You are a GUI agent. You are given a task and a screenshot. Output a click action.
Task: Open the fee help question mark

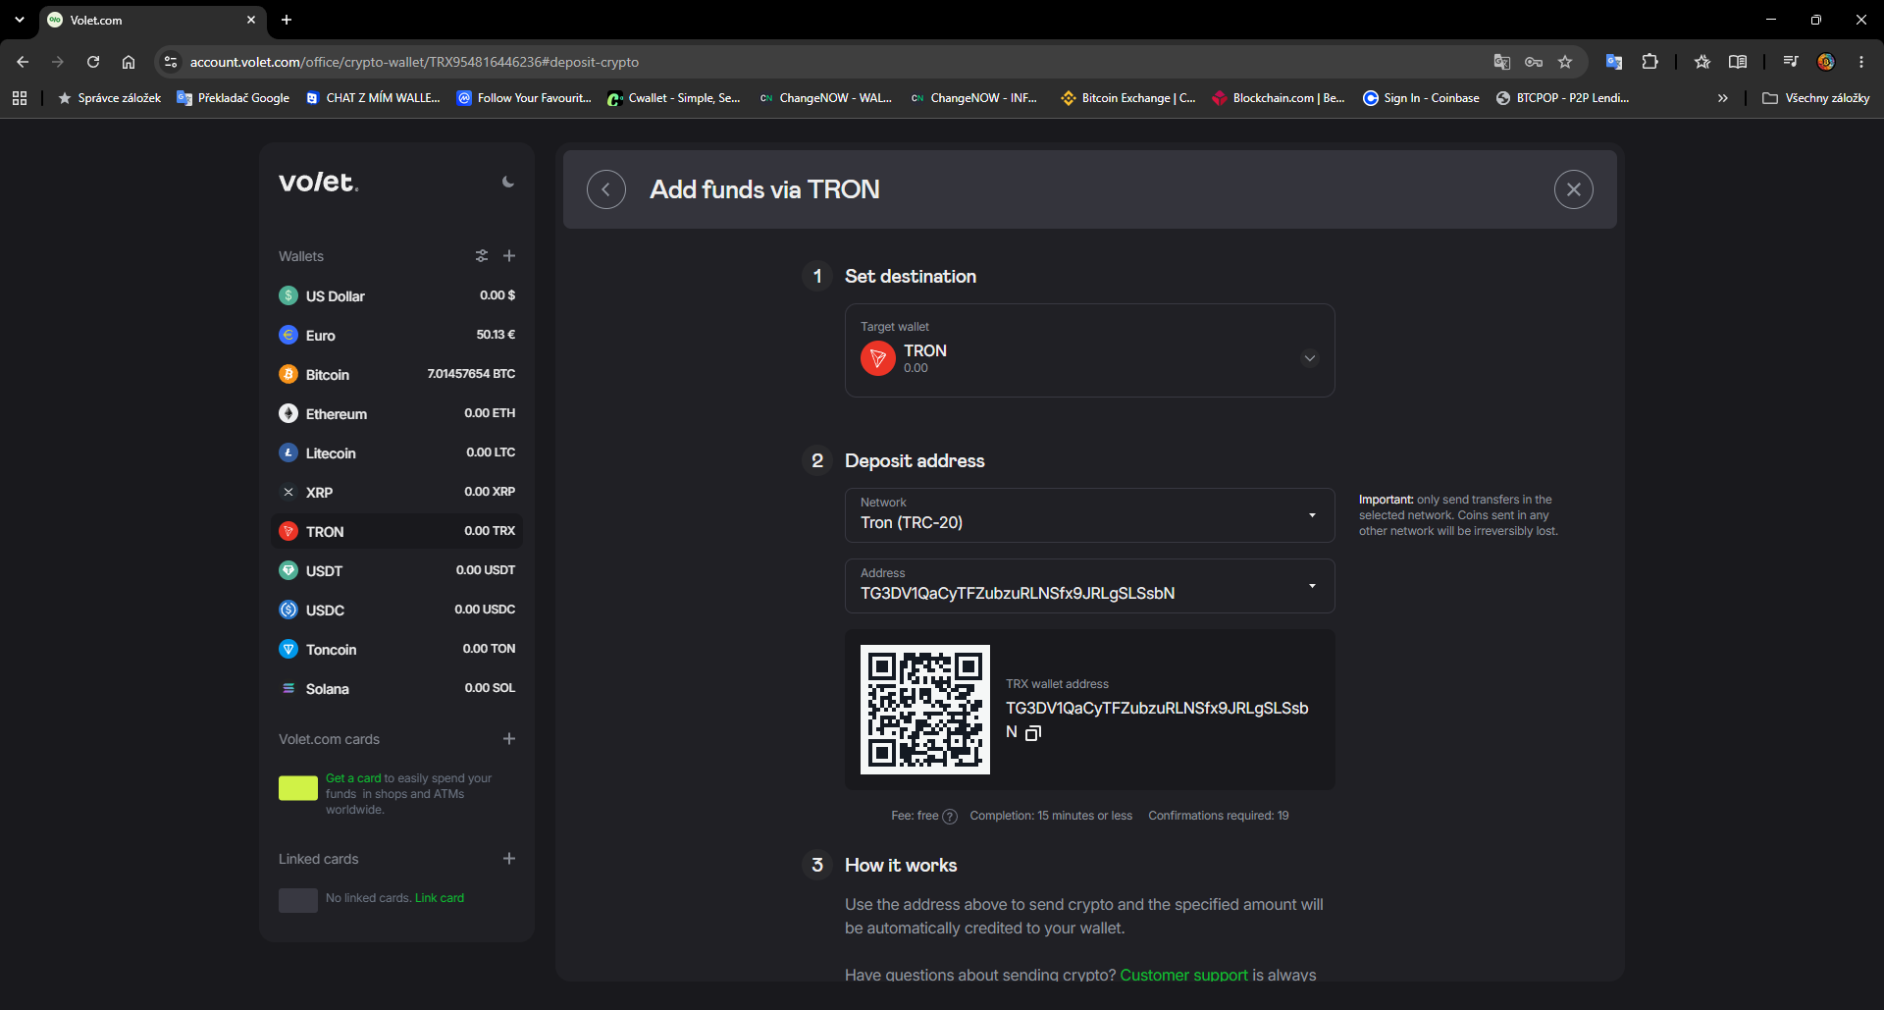(950, 817)
